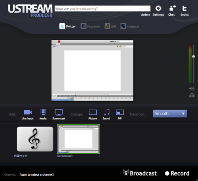
Task: Focus the 'What are you broadcasting?' field
Action: (103, 9)
